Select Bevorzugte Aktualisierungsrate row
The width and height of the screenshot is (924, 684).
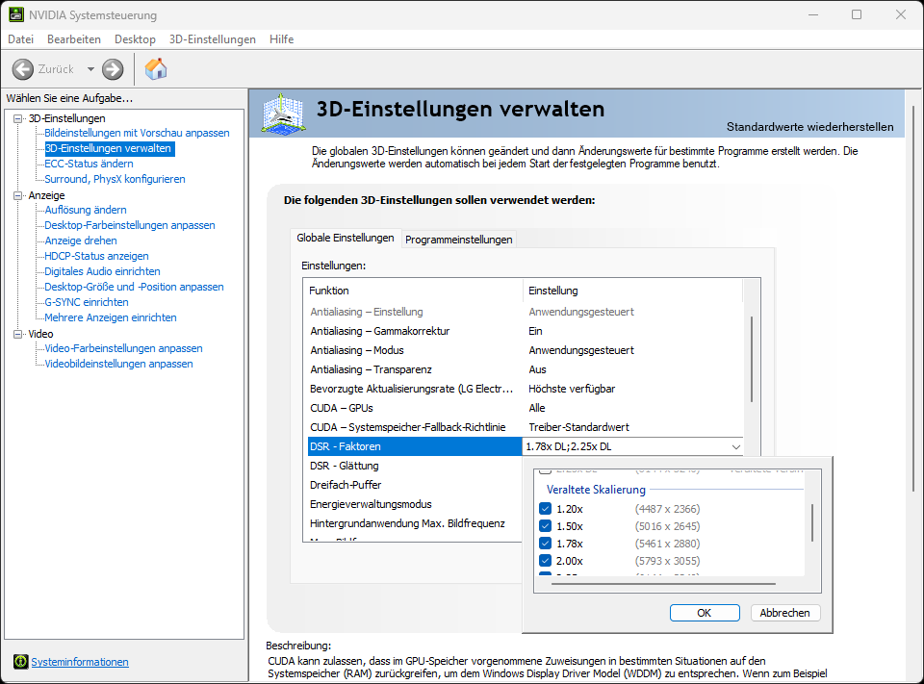[526, 389]
